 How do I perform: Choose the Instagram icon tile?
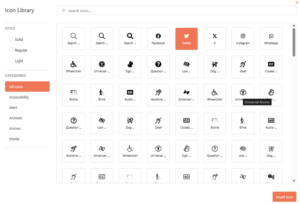(x=243, y=39)
